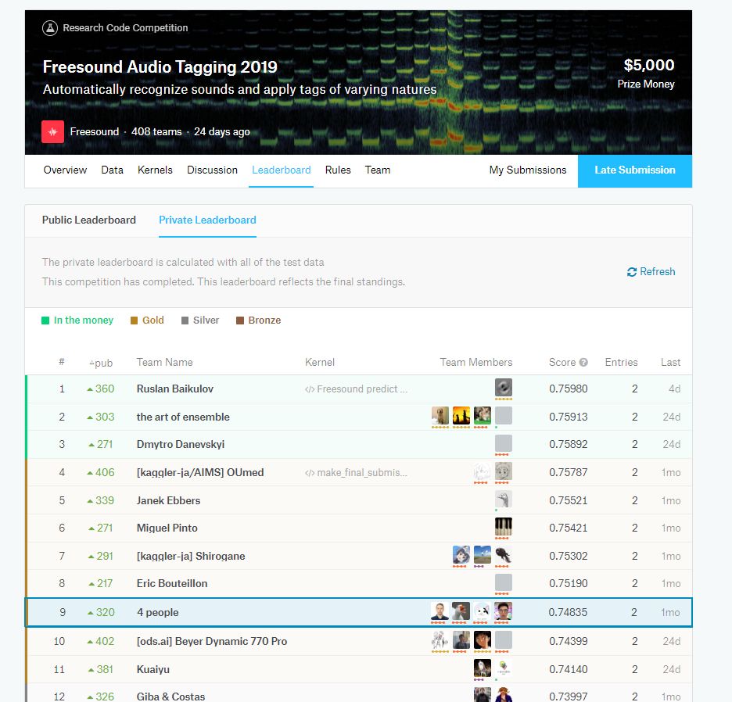Go to the Kernels tab
The height and width of the screenshot is (702, 732).
(155, 170)
